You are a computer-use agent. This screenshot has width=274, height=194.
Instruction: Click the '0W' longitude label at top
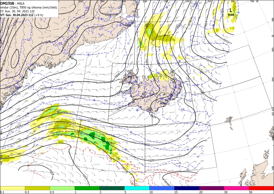233,1
